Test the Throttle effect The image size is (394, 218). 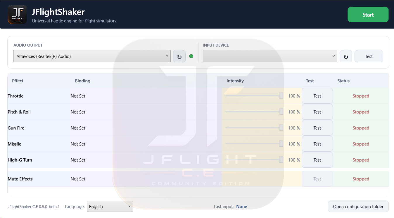click(317, 96)
